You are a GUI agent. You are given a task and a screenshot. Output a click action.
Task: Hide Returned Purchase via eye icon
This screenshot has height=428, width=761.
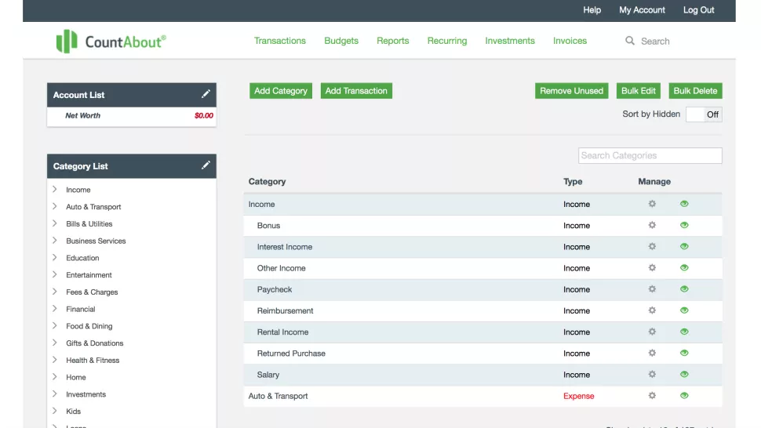[x=684, y=353]
